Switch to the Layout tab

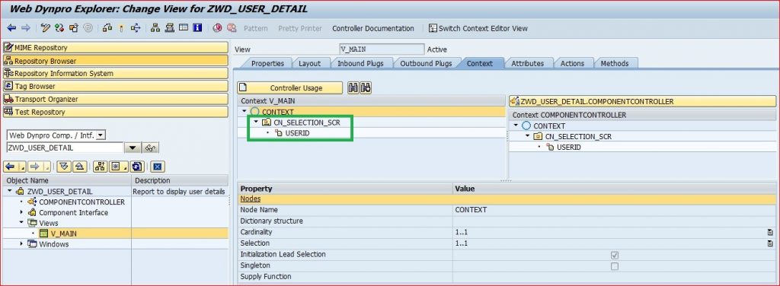tap(309, 64)
